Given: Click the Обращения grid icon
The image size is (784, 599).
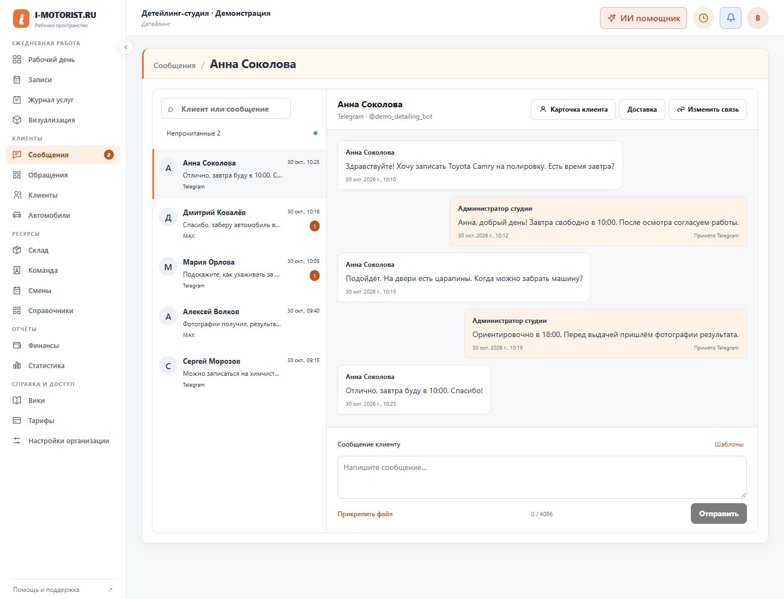Looking at the screenshot, I should coord(17,175).
